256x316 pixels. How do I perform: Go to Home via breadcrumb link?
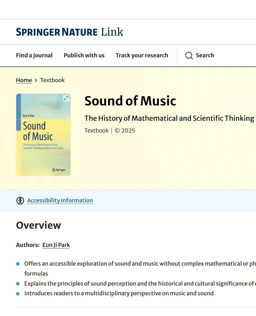click(24, 80)
